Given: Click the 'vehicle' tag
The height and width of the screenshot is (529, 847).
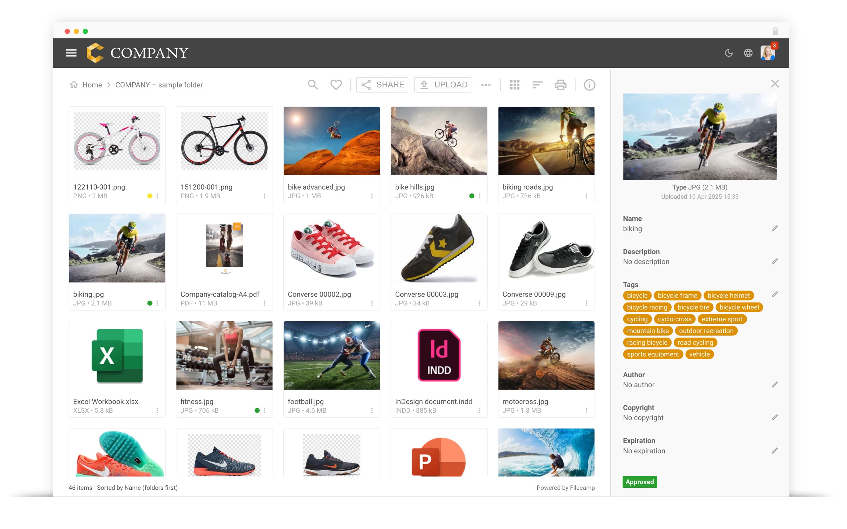Looking at the screenshot, I should tap(699, 354).
